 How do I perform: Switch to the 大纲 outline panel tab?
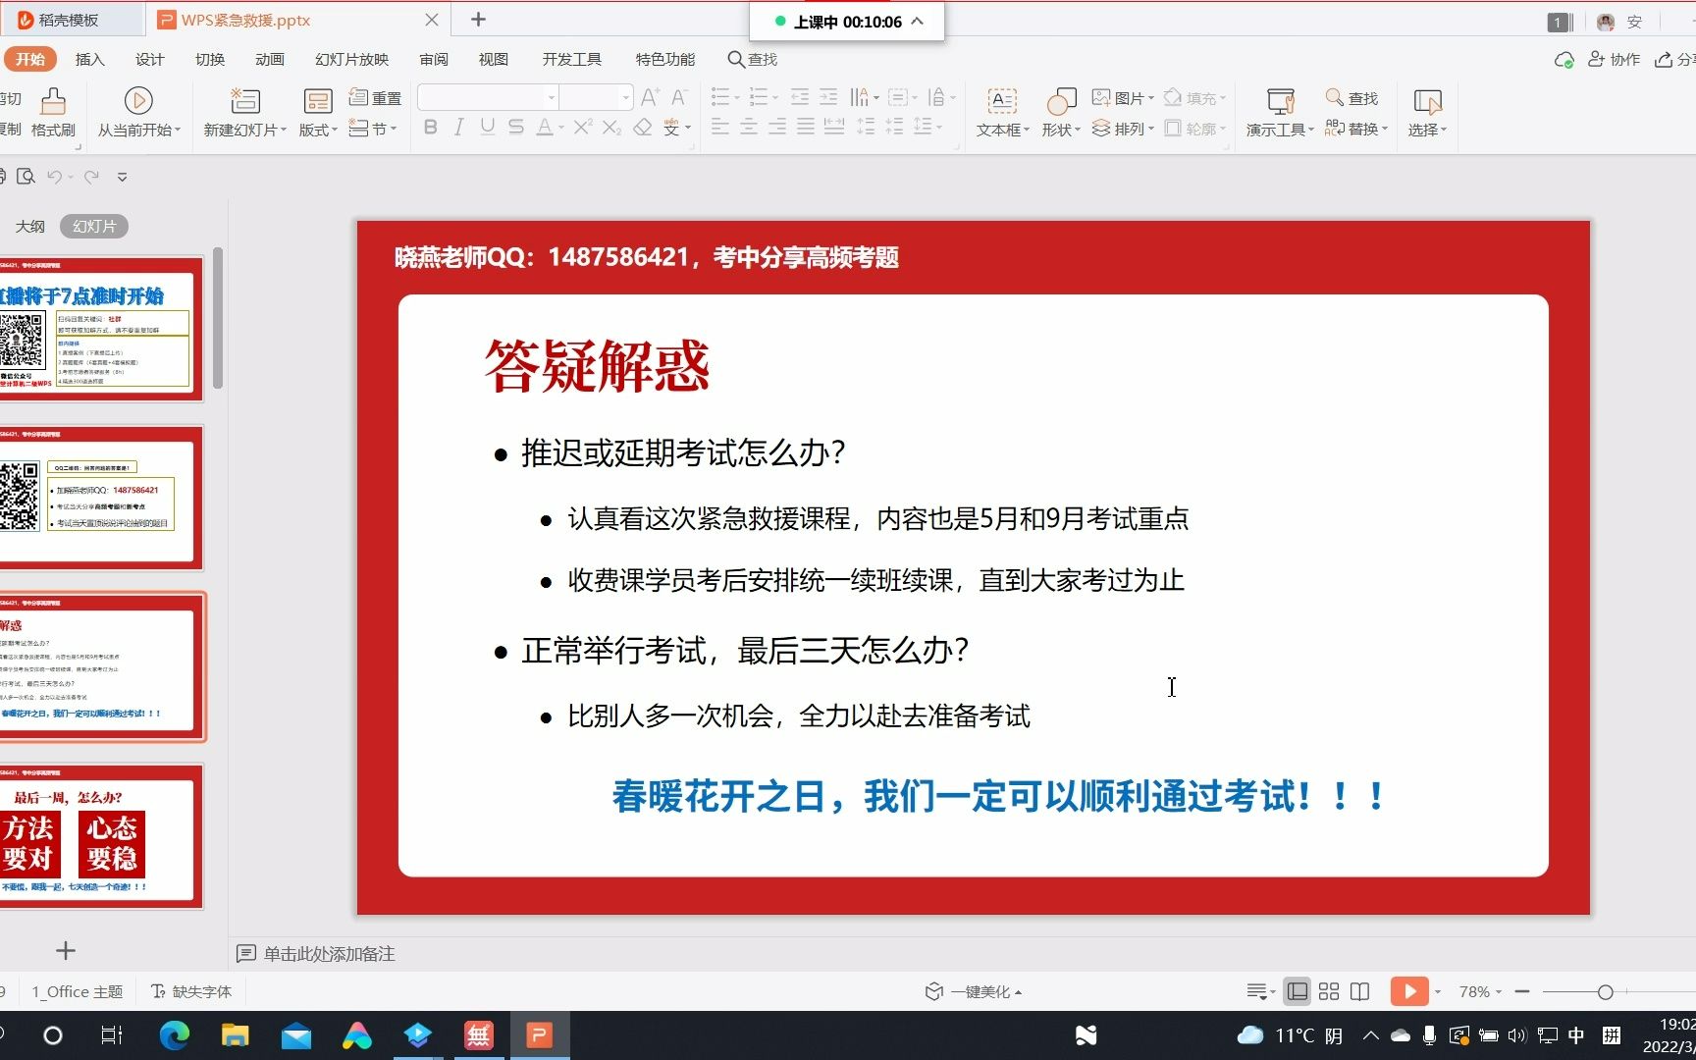tap(30, 226)
